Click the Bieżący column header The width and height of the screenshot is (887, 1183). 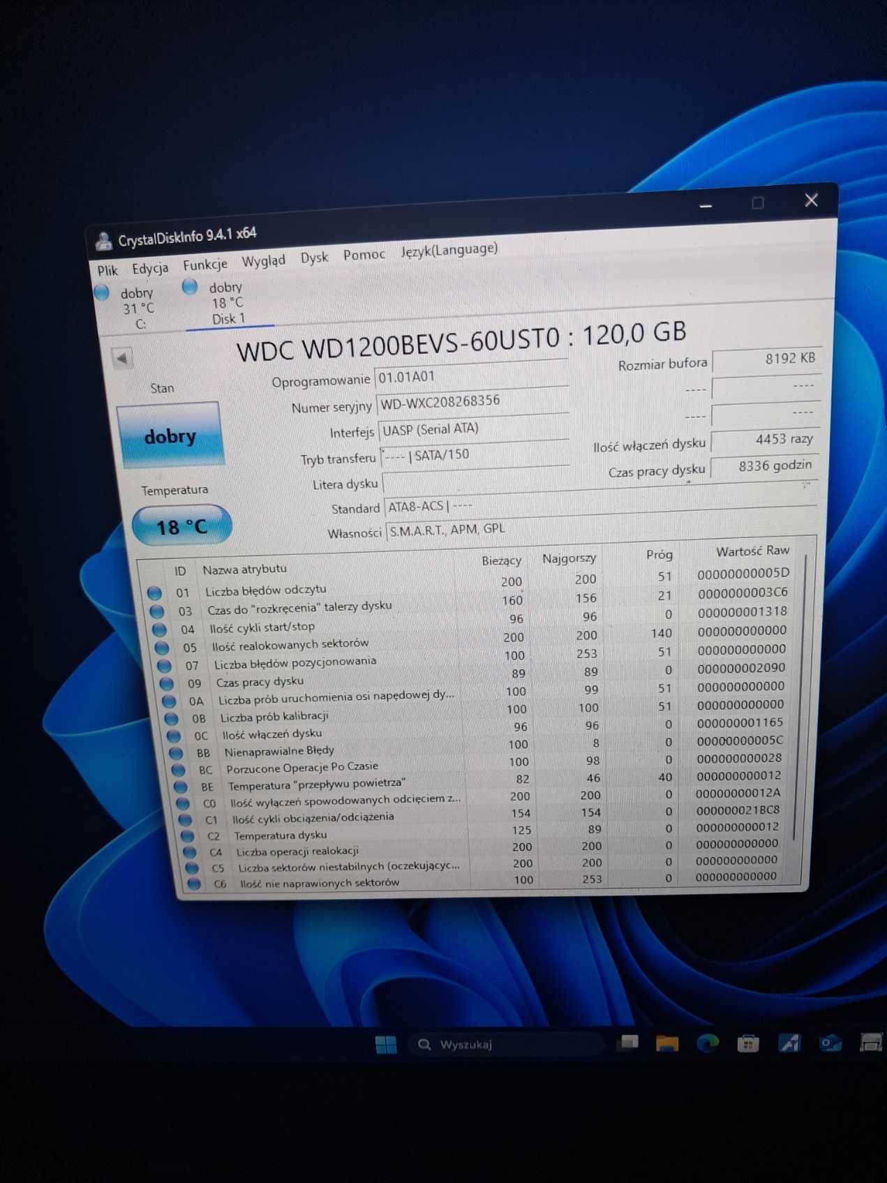[501, 560]
